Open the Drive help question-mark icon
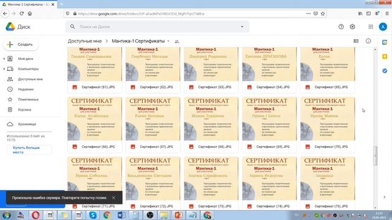This screenshot has height=220, width=392. 341,27
